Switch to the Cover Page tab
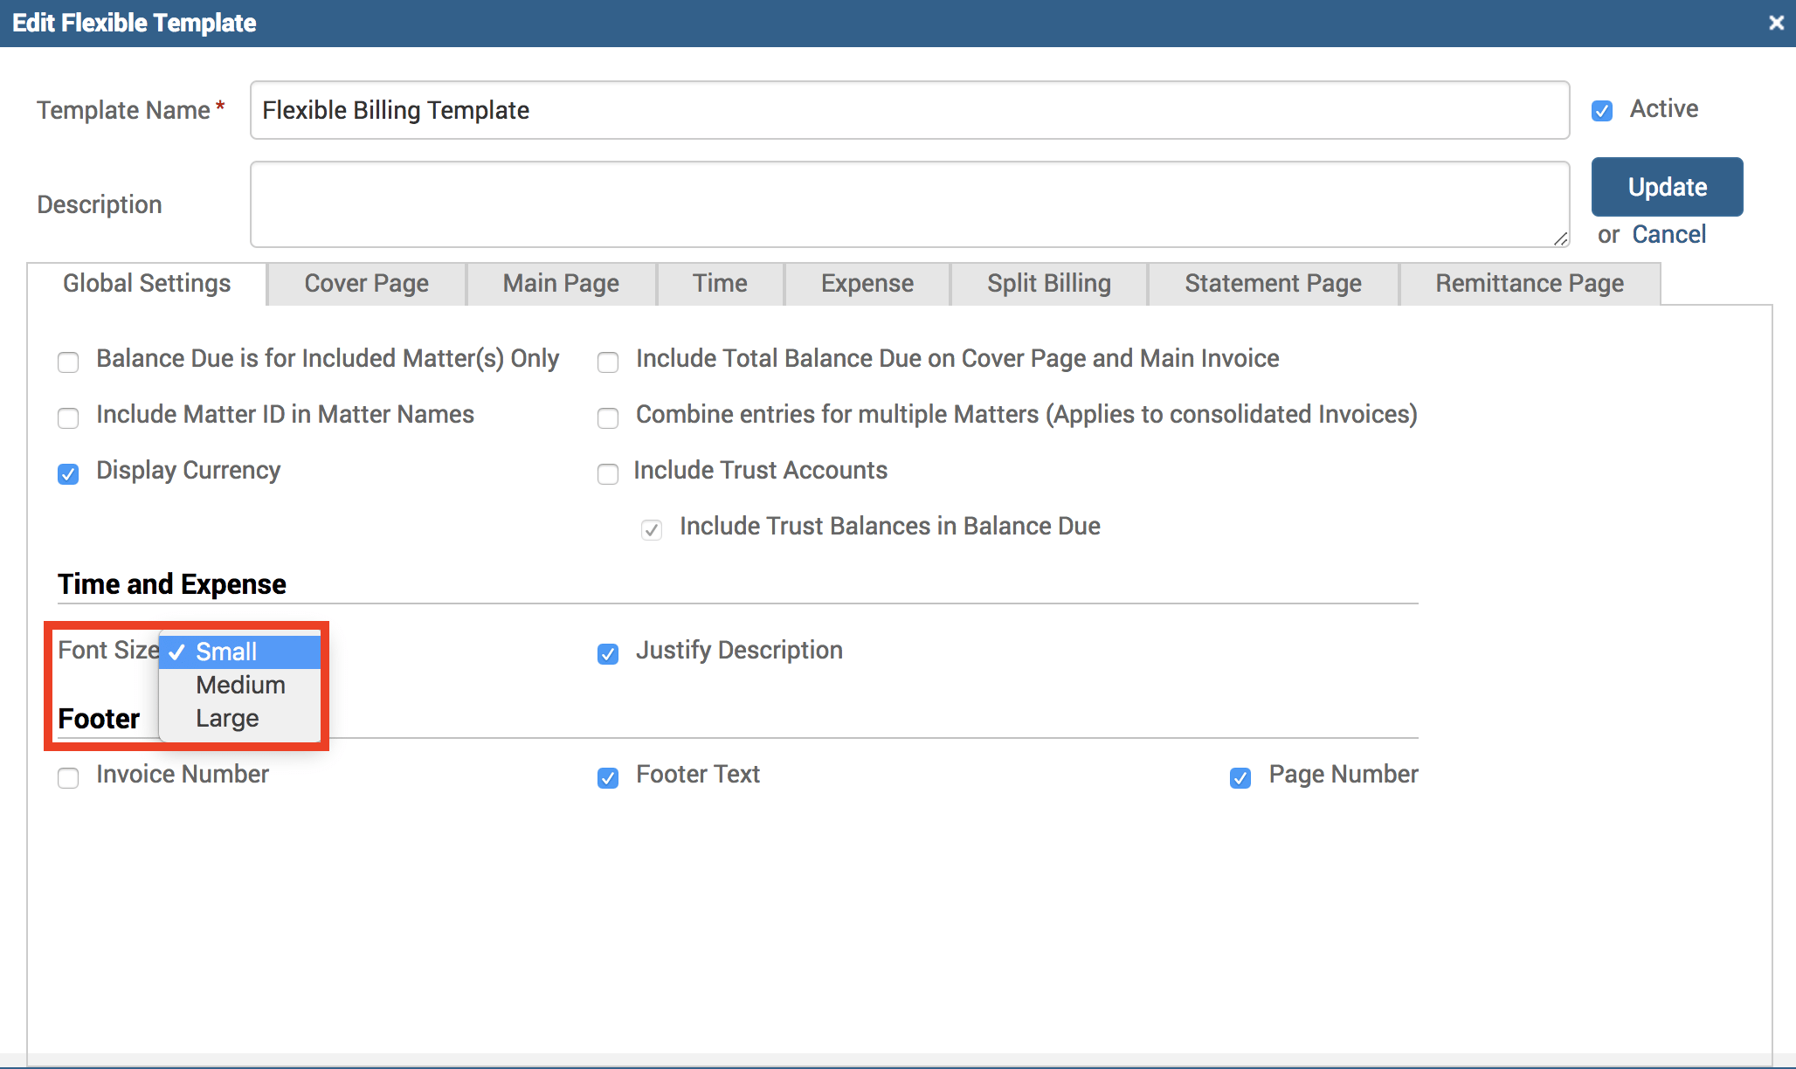The image size is (1796, 1069). pyautogui.click(x=366, y=284)
